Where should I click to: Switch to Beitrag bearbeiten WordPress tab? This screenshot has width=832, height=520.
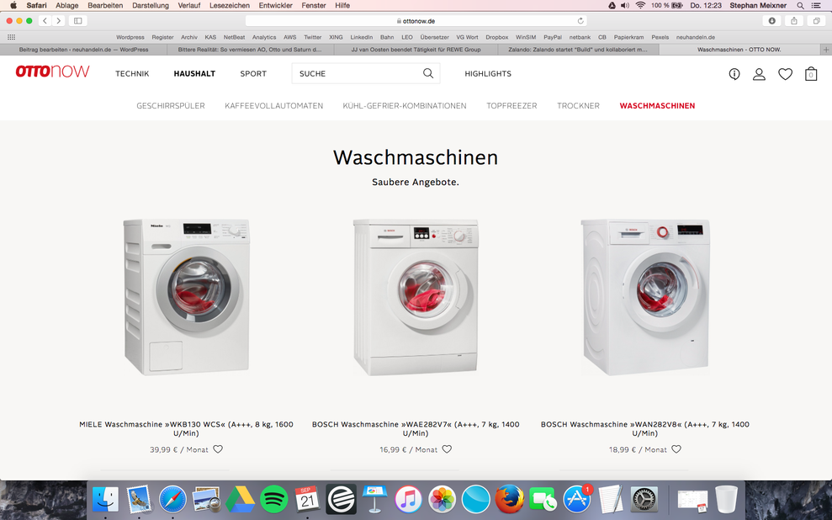click(84, 50)
